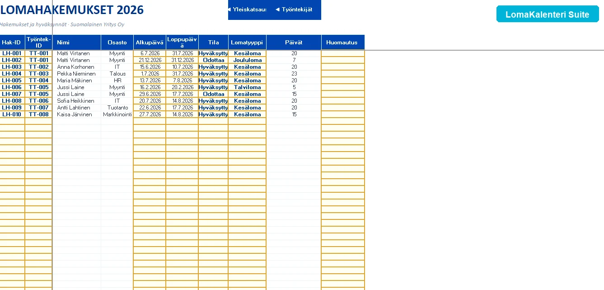Select the Nimi column header

[x=77, y=43]
